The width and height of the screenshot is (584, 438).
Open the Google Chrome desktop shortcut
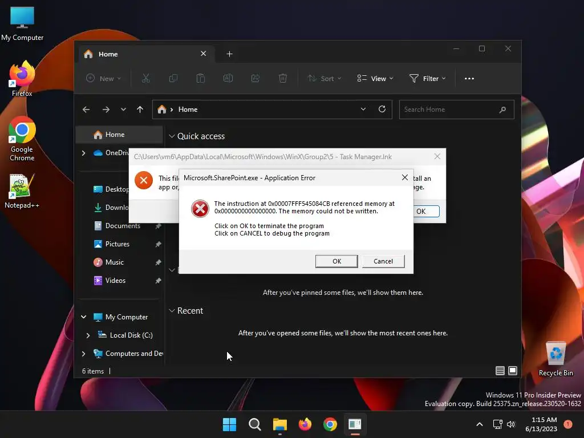pyautogui.click(x=22, y=139)
